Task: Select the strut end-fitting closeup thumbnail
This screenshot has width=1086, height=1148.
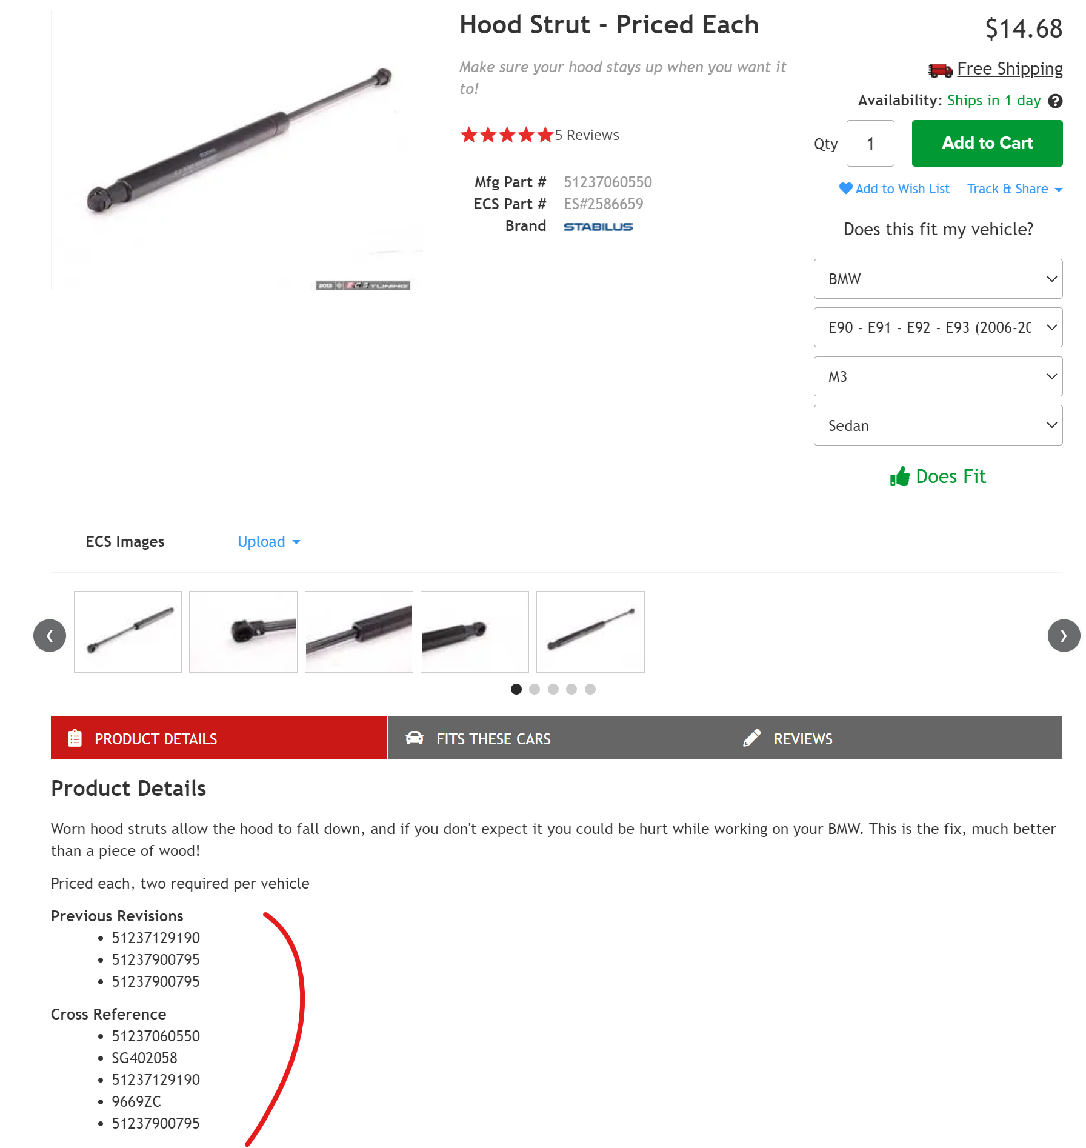Action: [243, 632]
